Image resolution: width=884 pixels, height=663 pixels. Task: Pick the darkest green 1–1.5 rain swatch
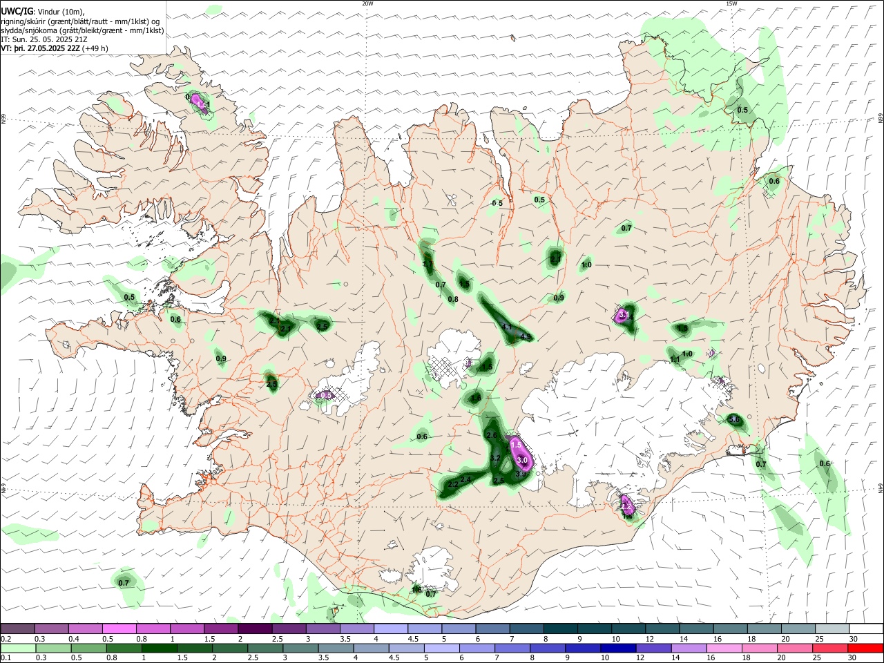tap(158, 648)
